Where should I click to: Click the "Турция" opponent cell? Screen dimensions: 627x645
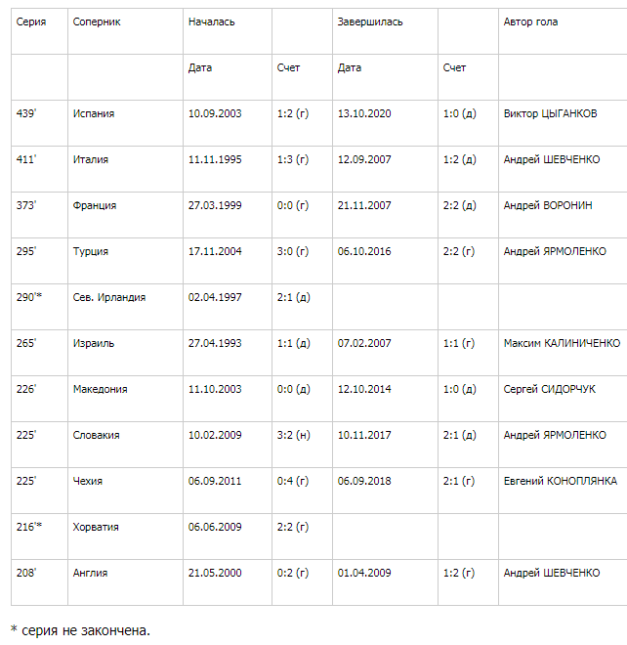pos(91,251)
